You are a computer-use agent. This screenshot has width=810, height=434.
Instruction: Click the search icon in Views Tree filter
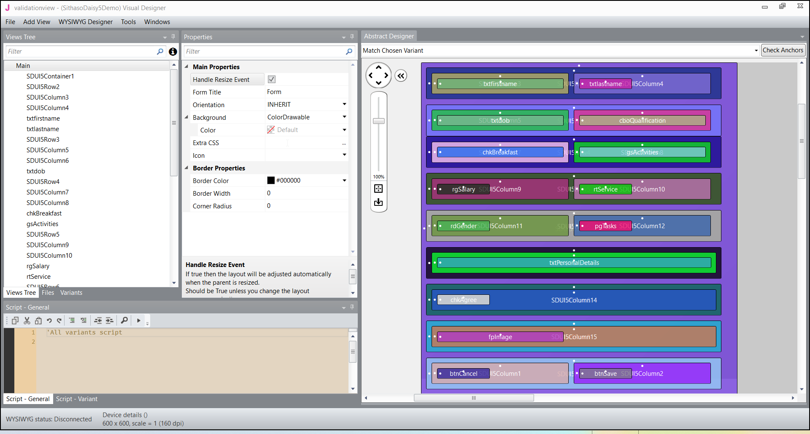160,51
